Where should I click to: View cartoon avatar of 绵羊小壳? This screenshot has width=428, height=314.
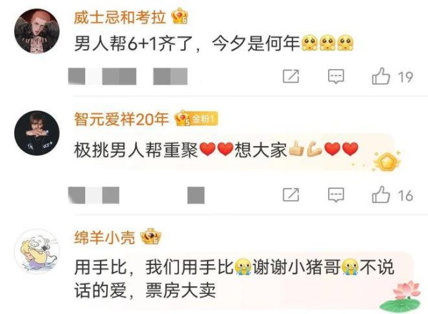point(36,251)
